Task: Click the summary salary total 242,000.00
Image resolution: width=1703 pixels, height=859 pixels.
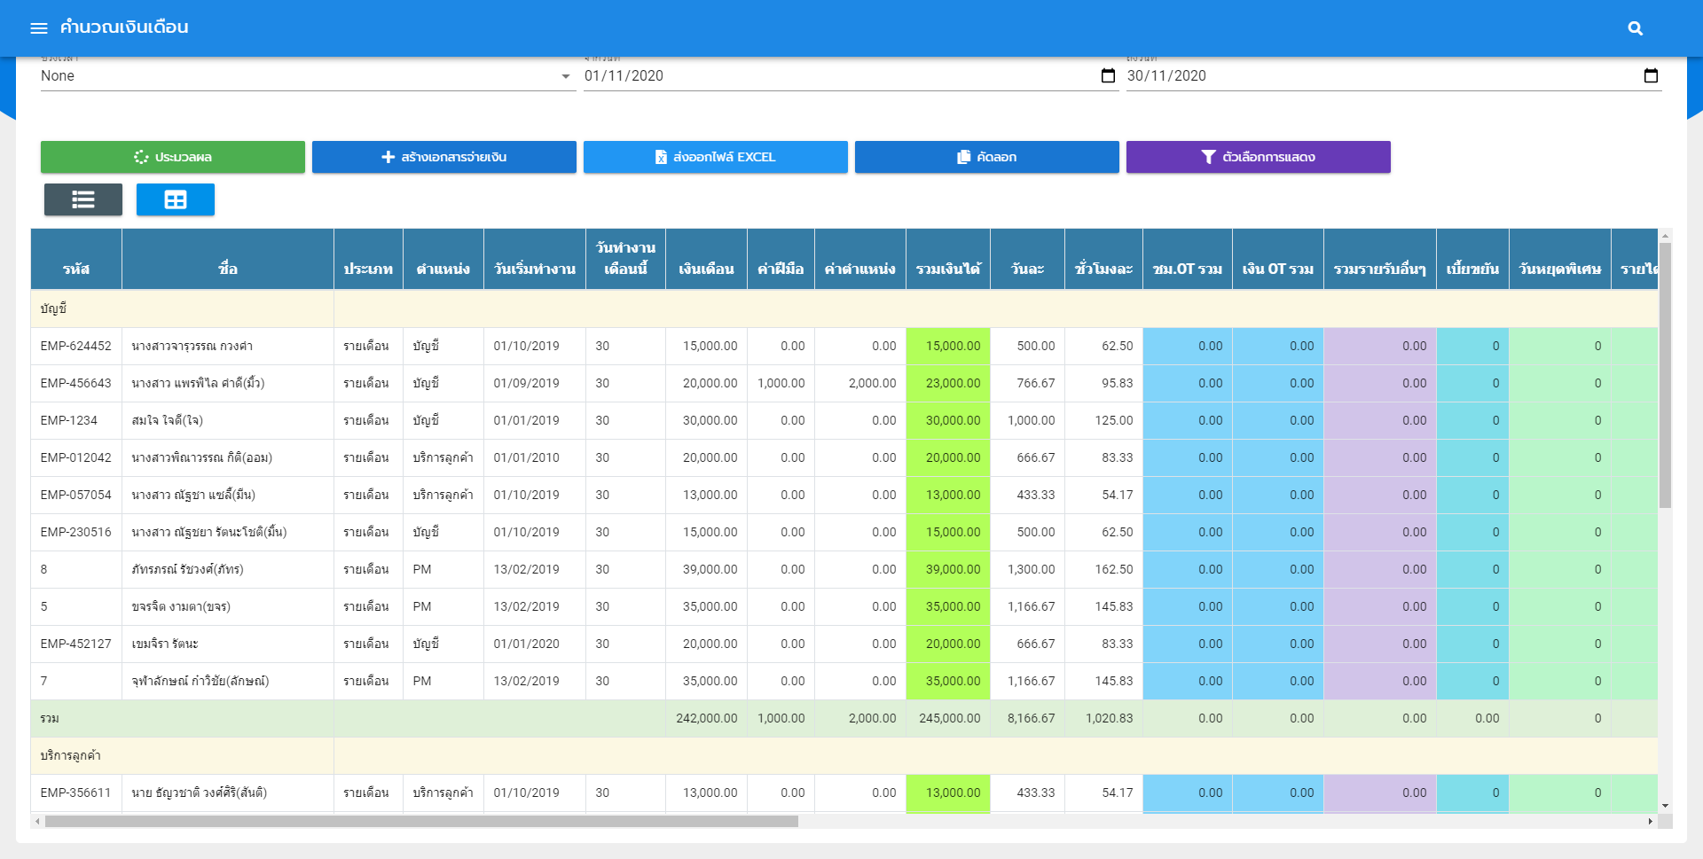Action: tap(706, 718)
